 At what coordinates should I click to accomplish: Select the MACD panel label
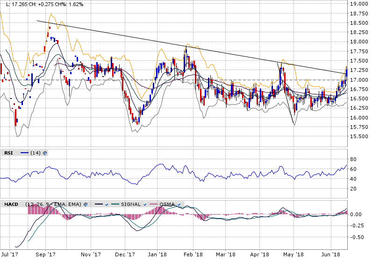[11, 205]
